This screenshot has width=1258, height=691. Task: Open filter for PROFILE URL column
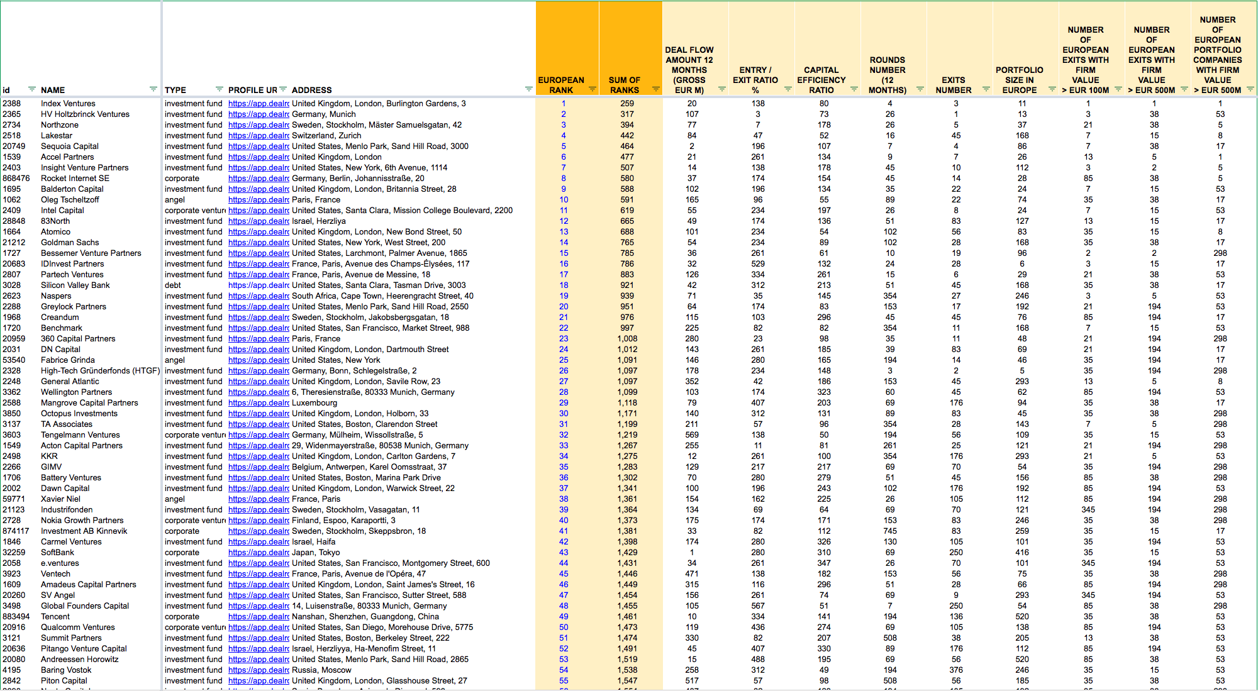[x=283, y=89]
